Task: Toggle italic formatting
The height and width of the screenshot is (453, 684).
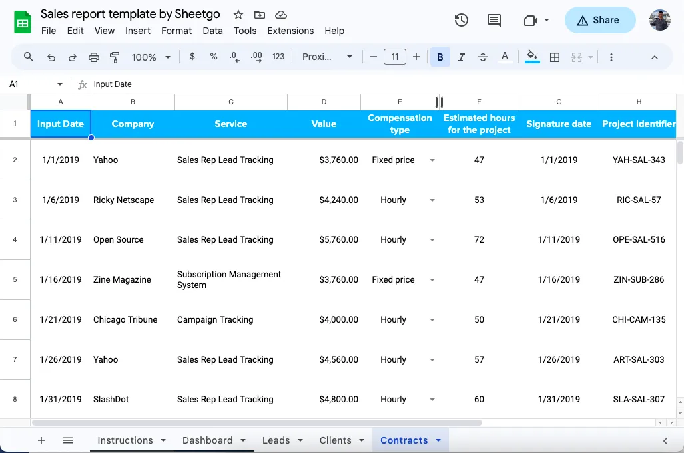Action: pos(461,57)
